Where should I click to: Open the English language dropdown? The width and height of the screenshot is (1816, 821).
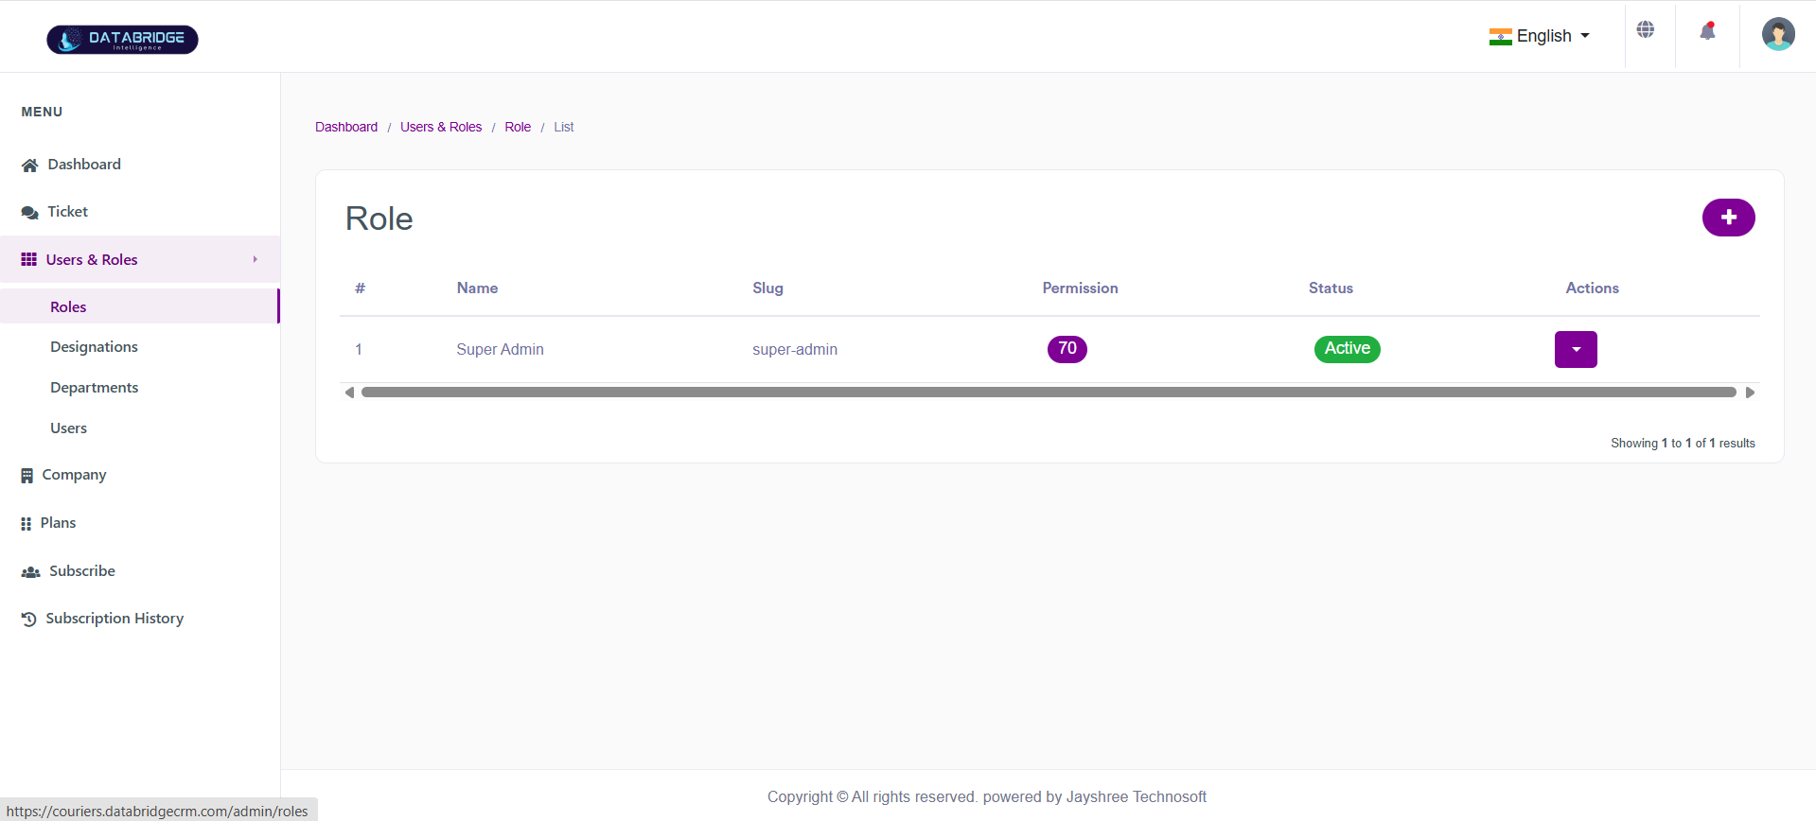pyautogui.click(x=1540, y=36)
